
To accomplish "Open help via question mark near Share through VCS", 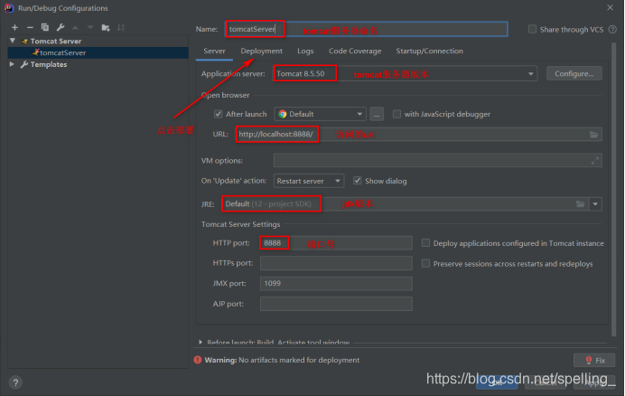I will (x=612, y=29).
